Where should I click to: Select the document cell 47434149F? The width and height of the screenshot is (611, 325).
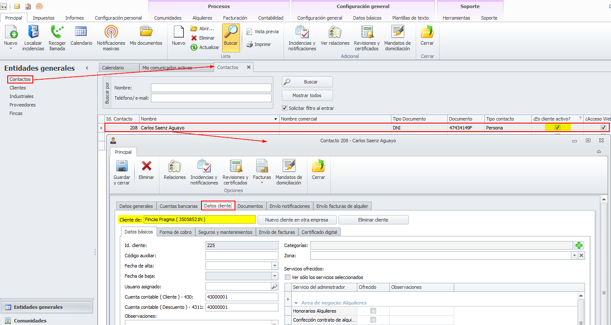[466, 128]
